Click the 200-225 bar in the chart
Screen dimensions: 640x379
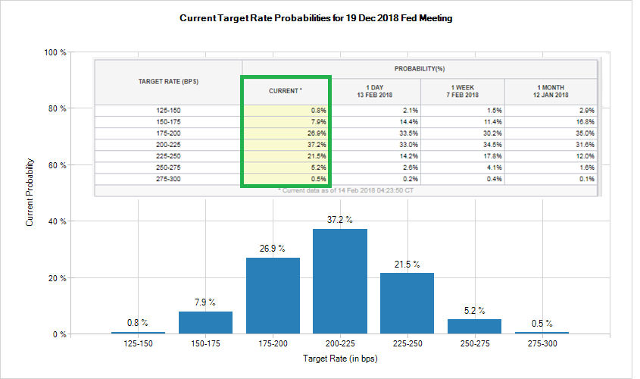click(339, 281)
